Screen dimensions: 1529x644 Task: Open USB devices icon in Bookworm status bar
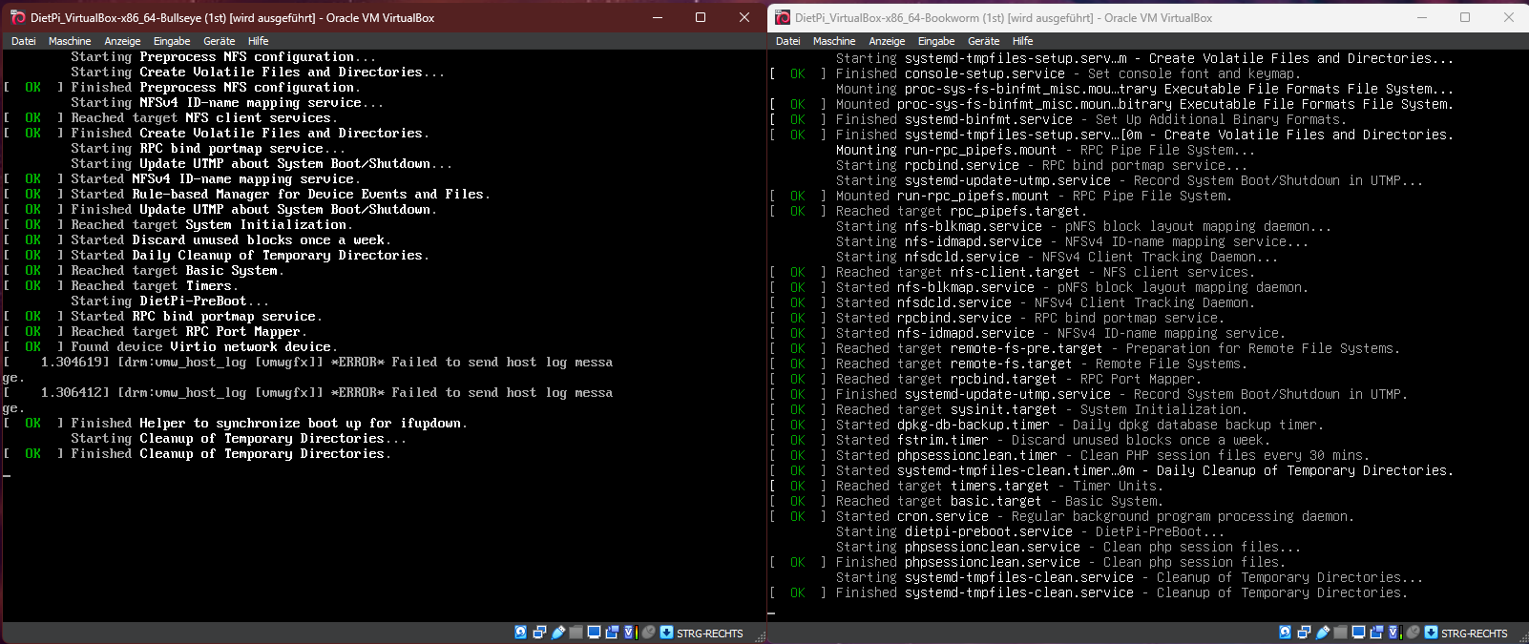tap(1323, 632)
